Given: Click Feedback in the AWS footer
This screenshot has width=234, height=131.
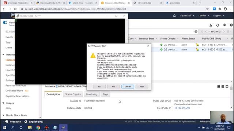Looking at the screenshot, I should click(x=13, y=122).
